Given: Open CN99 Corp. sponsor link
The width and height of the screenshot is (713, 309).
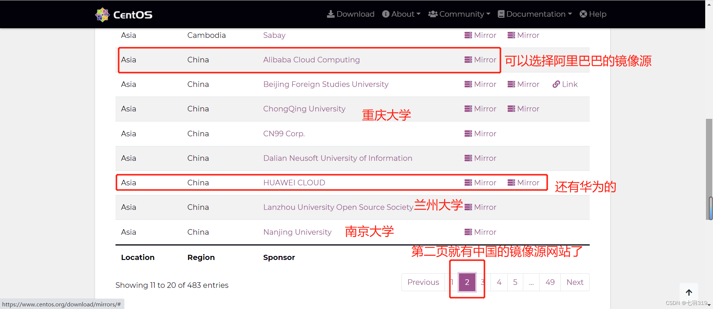Looking at the screenshot, I should 284,134.
